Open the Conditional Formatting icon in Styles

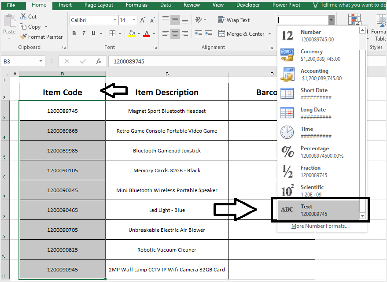(354, 20)
